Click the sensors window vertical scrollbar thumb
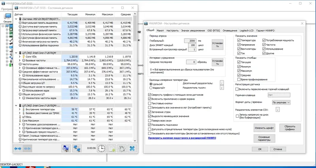 click(135, 28)
